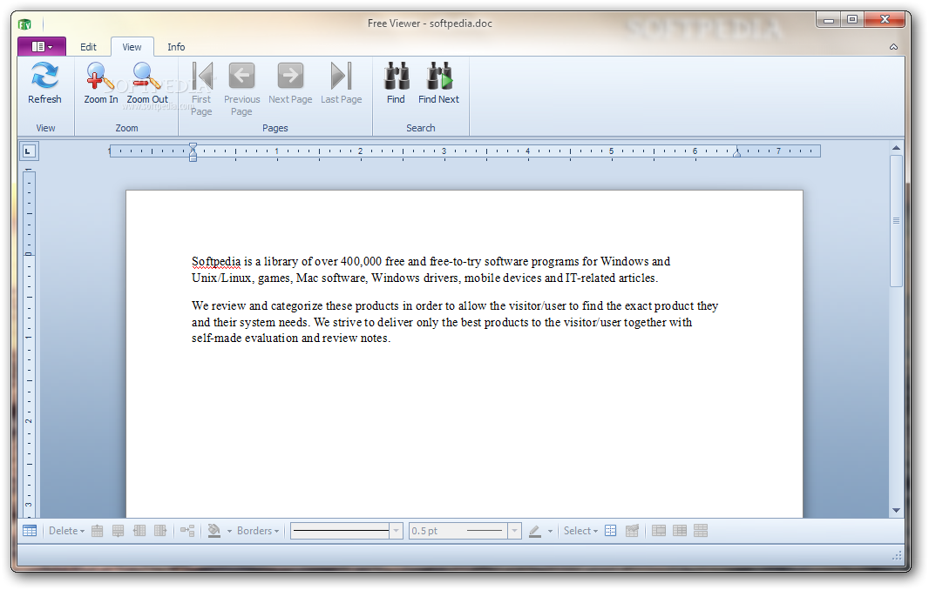This screenshot has width=929, height=590.
Task: Click insert rows below icon
Action: pos(119,531)
